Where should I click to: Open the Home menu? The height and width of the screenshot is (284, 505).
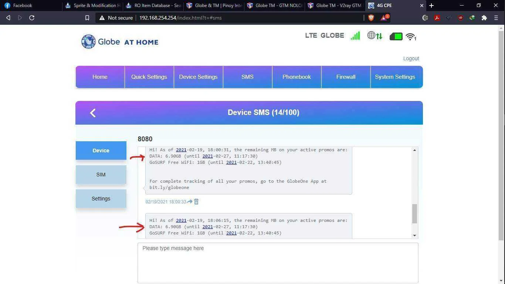[x=100, y=77]
